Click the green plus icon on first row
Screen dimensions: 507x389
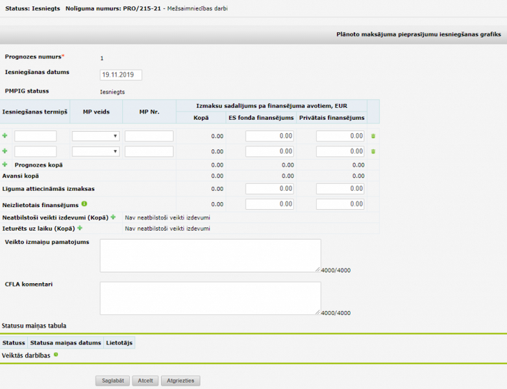click(5, 136)
